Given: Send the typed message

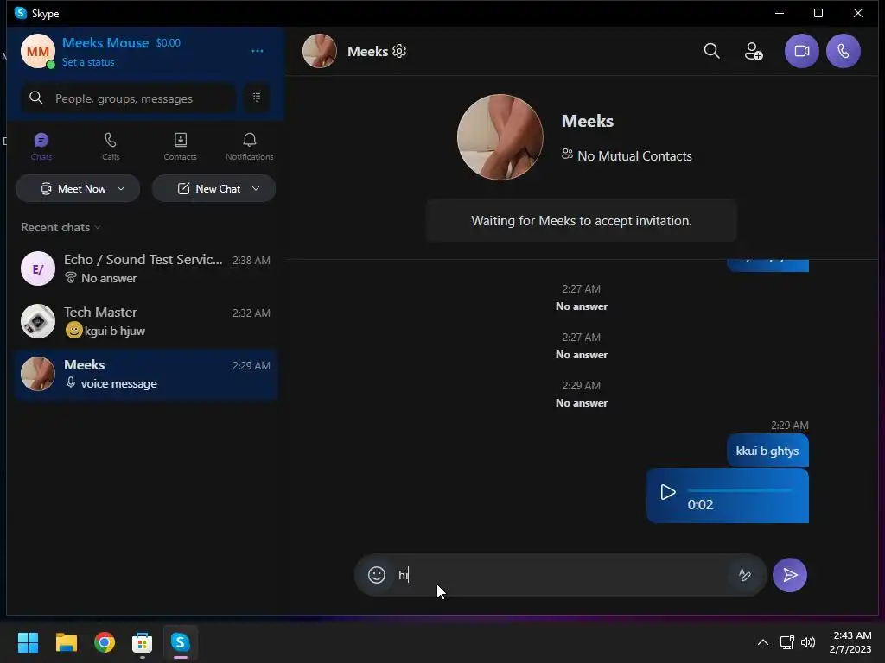Looking at the screenshot, I should pos(790,574).
